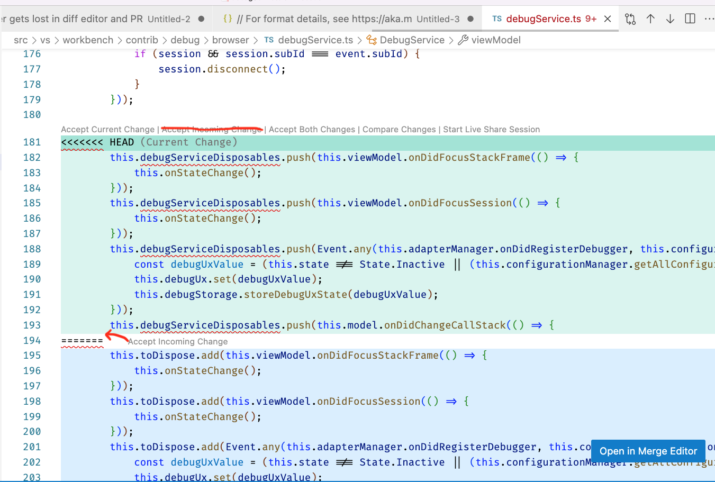This screenshot has width=715, height=482.
Task: Select the DebugService class symbol icon in breadcrumb
Action: [x=372, y=40]
